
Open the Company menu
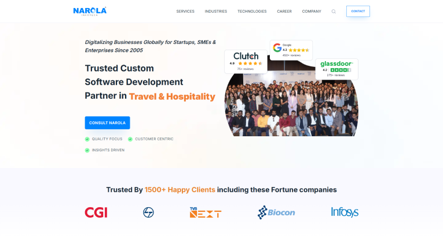[x=312, y=12]
